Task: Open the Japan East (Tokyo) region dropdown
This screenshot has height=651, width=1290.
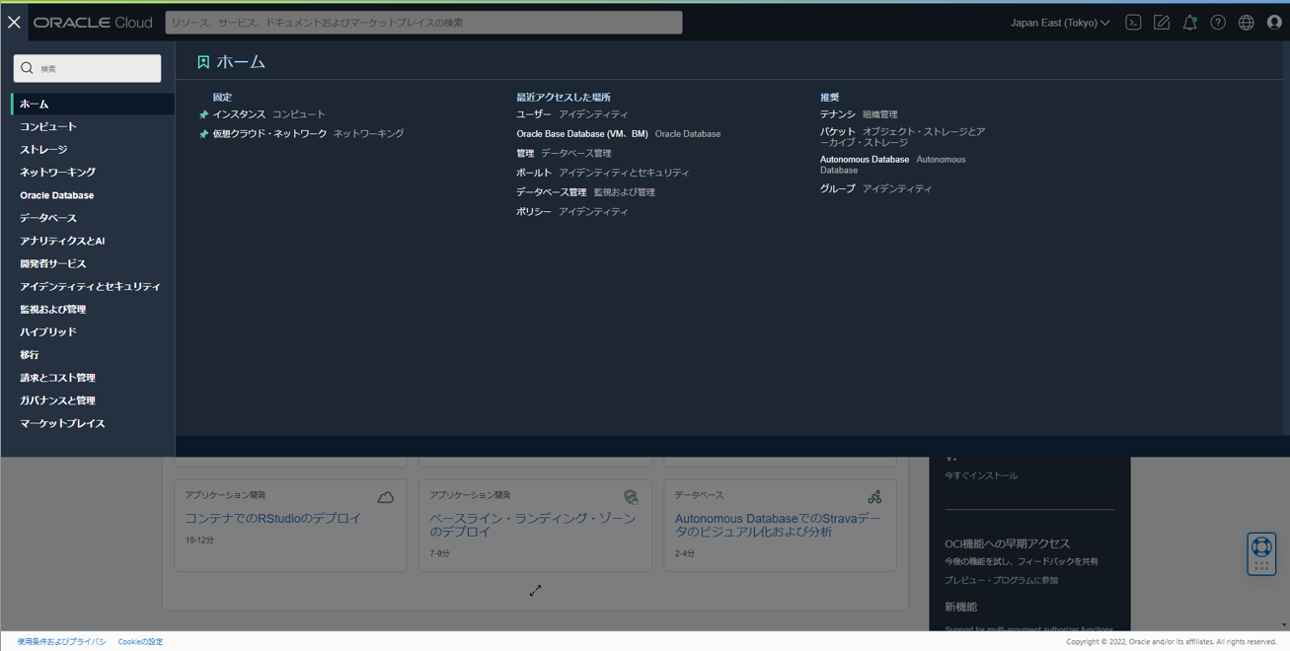Action: pos(1060,21)
